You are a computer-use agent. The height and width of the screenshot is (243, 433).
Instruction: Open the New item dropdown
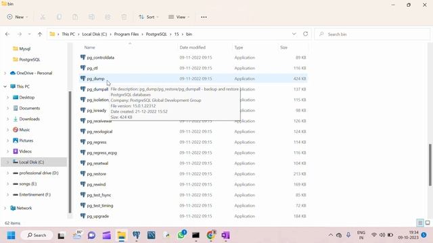point(18,17)
